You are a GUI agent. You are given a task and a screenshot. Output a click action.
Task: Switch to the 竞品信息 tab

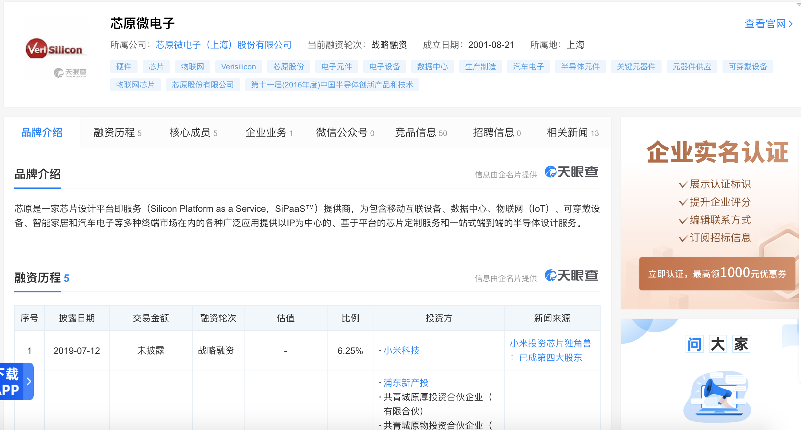[x=421, y=132]
